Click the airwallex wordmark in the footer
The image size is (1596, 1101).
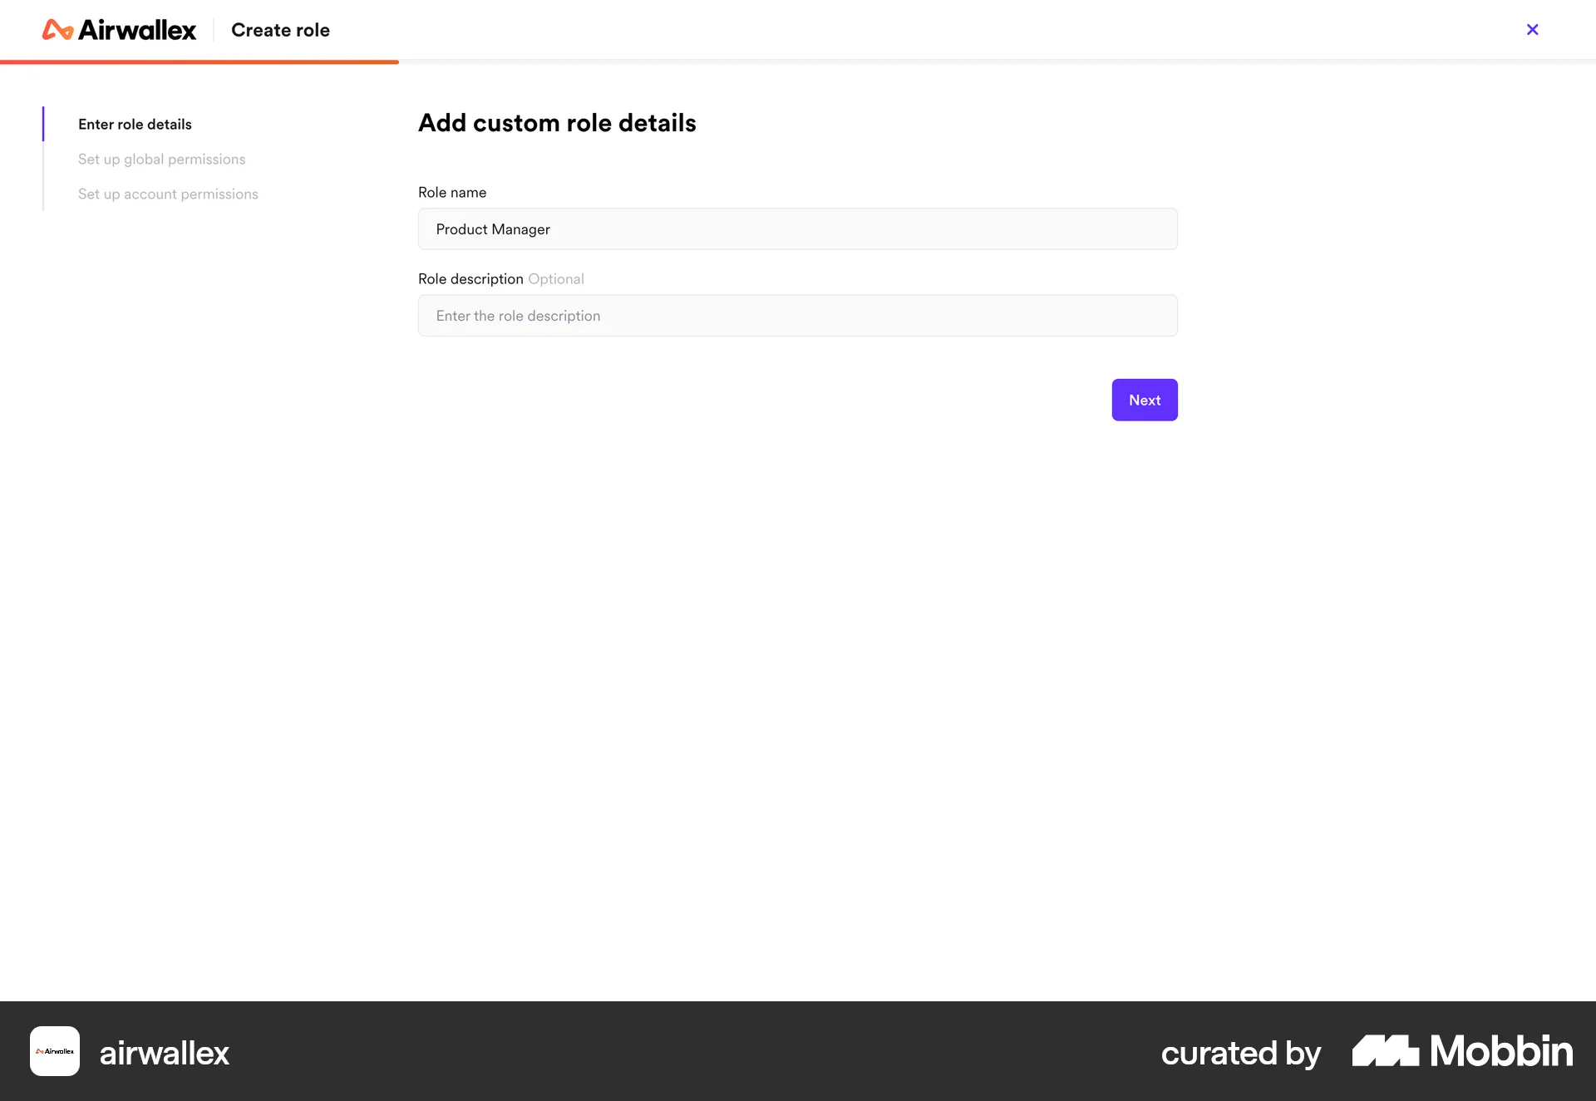point(164,1052)
